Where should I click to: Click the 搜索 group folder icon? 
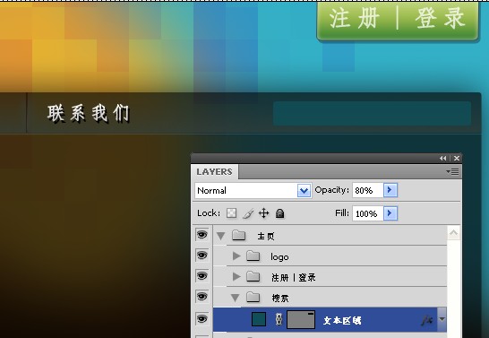point(253,297)
